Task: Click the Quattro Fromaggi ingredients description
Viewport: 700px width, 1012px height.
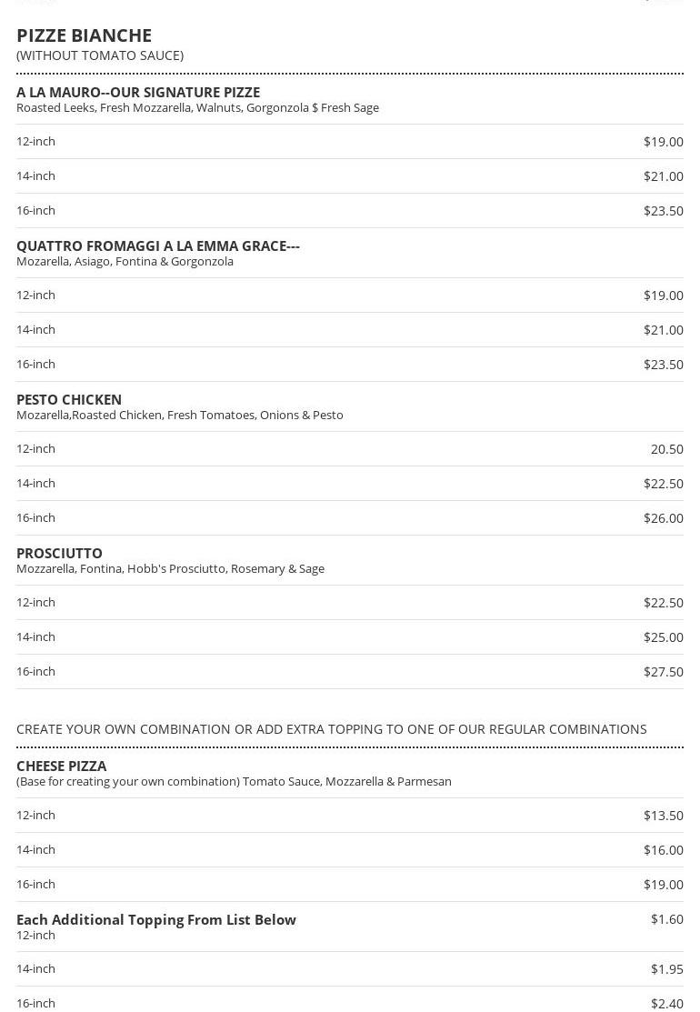Action: pos(125,261)
